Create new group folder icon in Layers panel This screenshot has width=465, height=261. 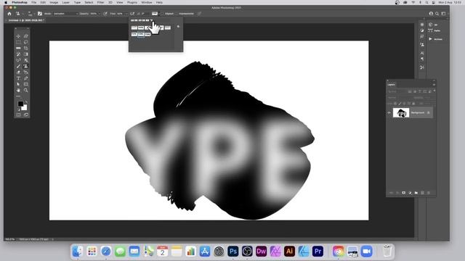coord(416,193)
